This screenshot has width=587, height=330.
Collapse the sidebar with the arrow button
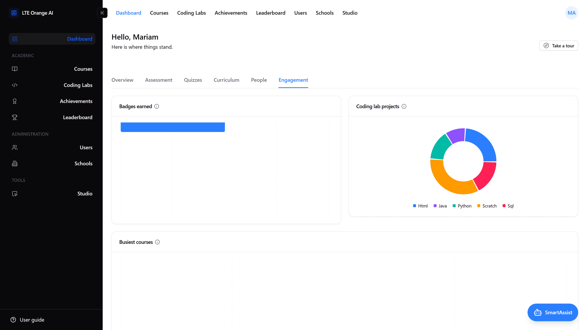pyautogui.click(x=102, y=13)
